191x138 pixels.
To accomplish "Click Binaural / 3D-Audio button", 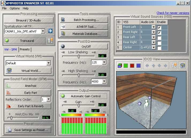I will coord(29,20).
